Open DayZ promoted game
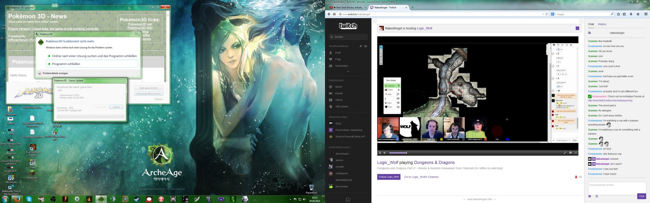The image size is (650, 203). [x=338, y=123]
